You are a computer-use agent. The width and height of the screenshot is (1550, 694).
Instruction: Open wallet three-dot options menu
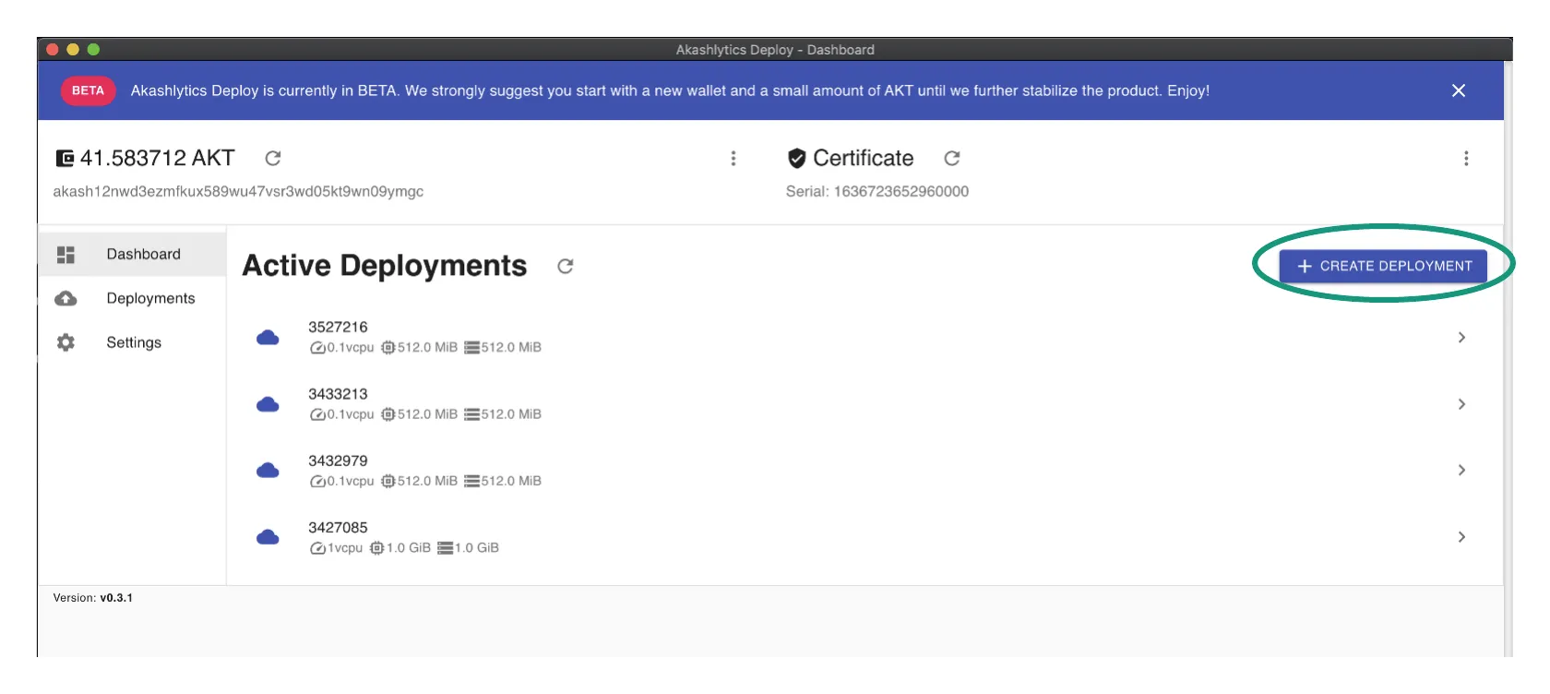click(x=733, y=159)
